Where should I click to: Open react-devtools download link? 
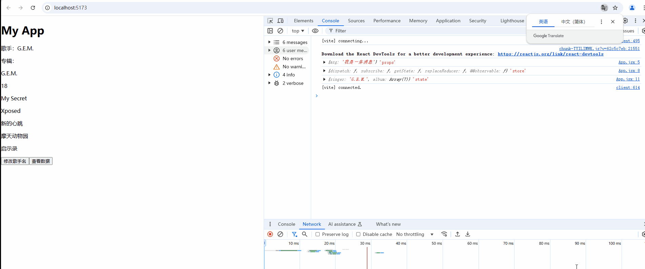click(550, 54)
